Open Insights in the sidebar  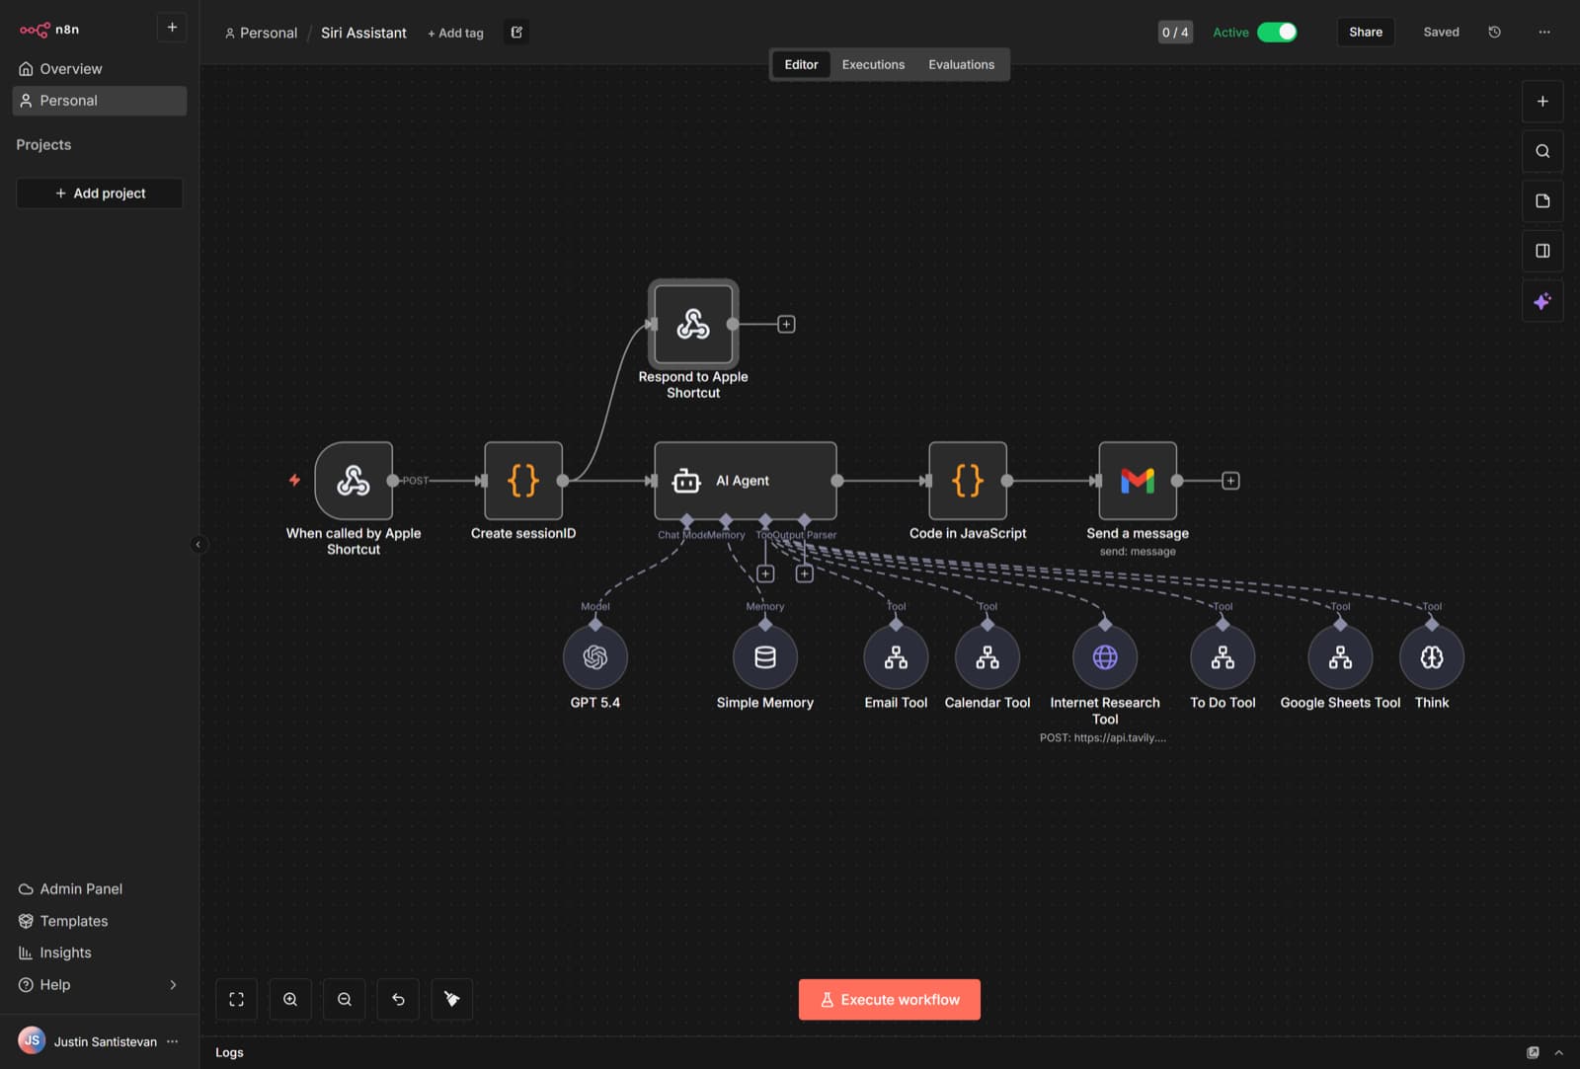coord(99,953)
